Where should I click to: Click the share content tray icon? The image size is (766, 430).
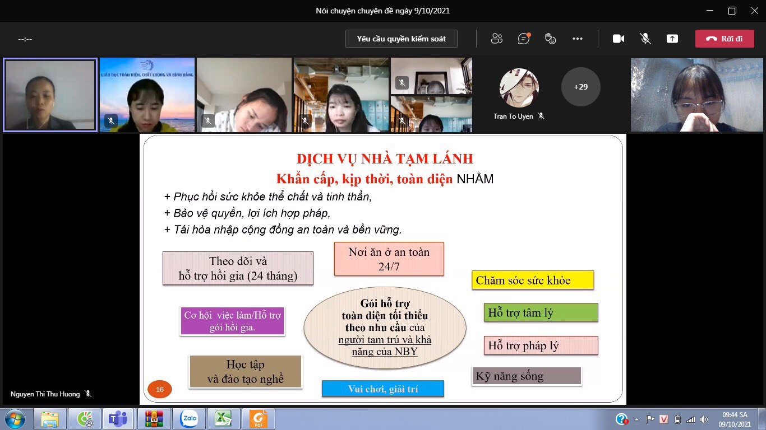[x=672, y=39]
